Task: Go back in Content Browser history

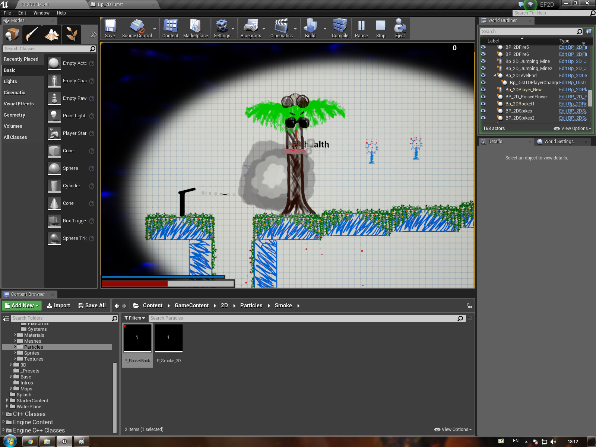Action: pos(117,306)
